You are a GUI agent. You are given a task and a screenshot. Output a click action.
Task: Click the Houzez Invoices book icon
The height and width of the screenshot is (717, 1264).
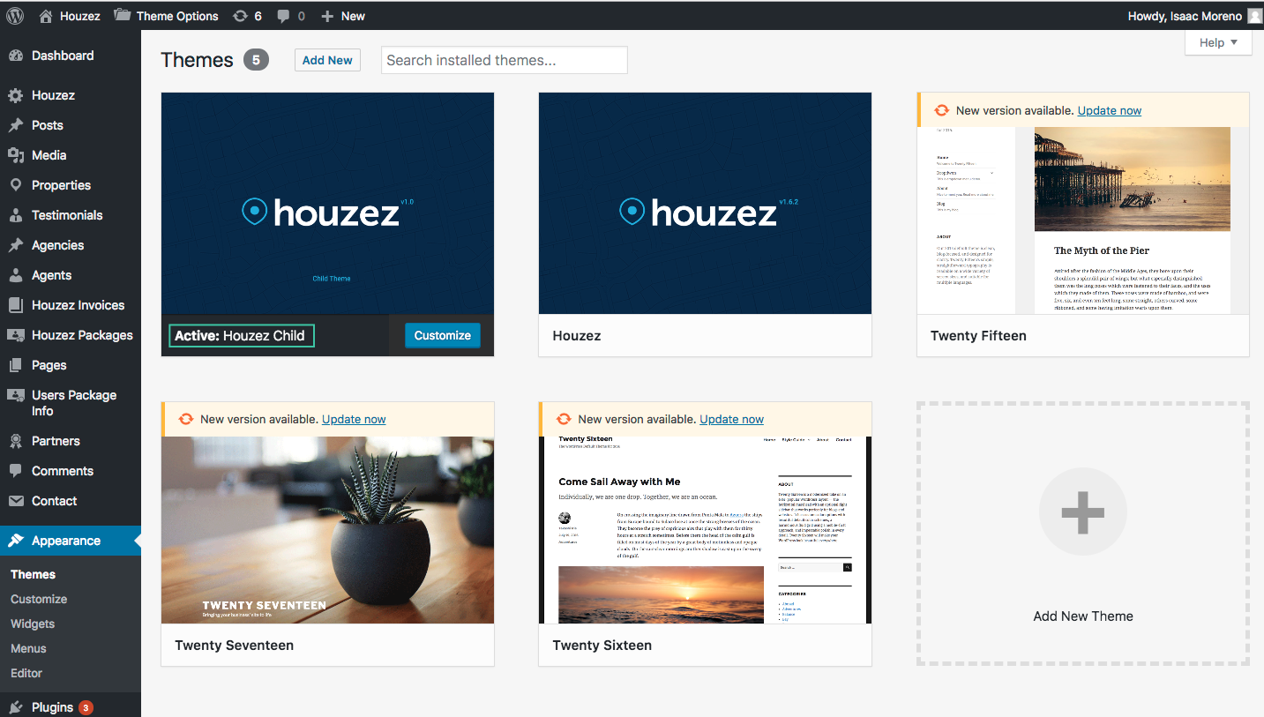pos(16,305)
